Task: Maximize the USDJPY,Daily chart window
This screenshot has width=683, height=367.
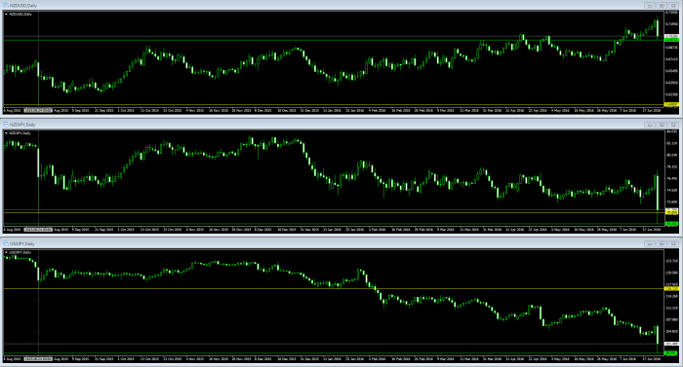Action: [x=662, y=244]
